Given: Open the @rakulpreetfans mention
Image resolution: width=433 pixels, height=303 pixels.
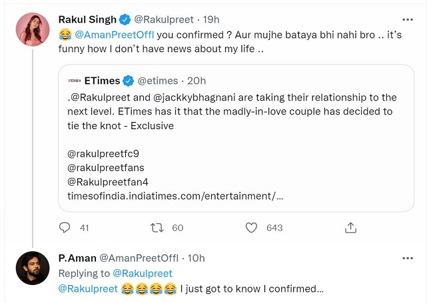Looking at the screenshot, I should point(105,167).
